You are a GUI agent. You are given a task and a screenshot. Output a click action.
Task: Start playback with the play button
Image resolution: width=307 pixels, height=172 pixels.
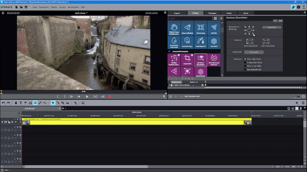pos(87,97)
